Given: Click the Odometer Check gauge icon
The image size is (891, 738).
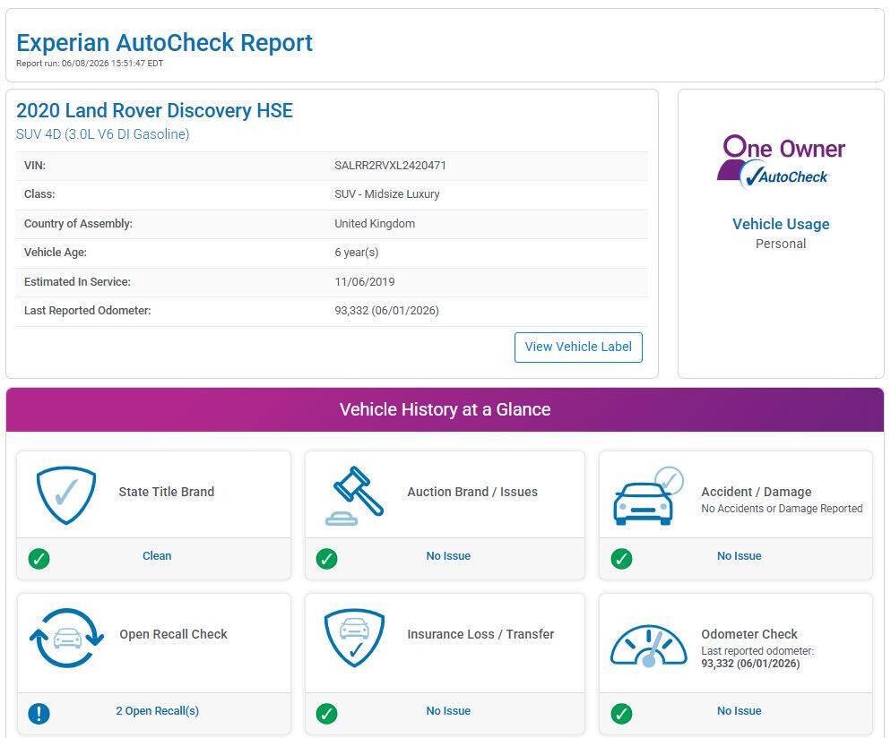Looking at the screenshot, I should [x=648, y=646].
